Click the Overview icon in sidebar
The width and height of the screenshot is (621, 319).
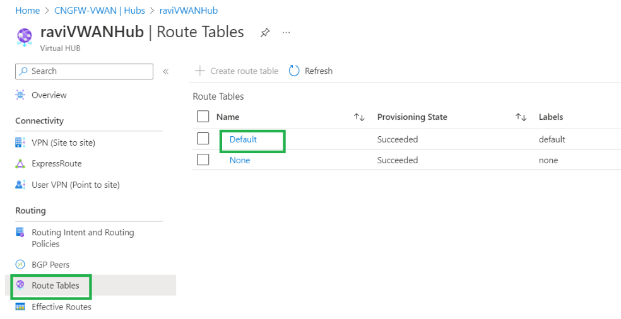20,95
